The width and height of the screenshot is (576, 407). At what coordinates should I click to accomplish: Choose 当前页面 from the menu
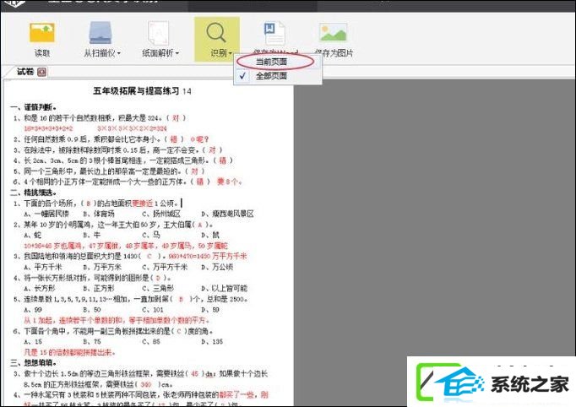[x=271, y=62]
